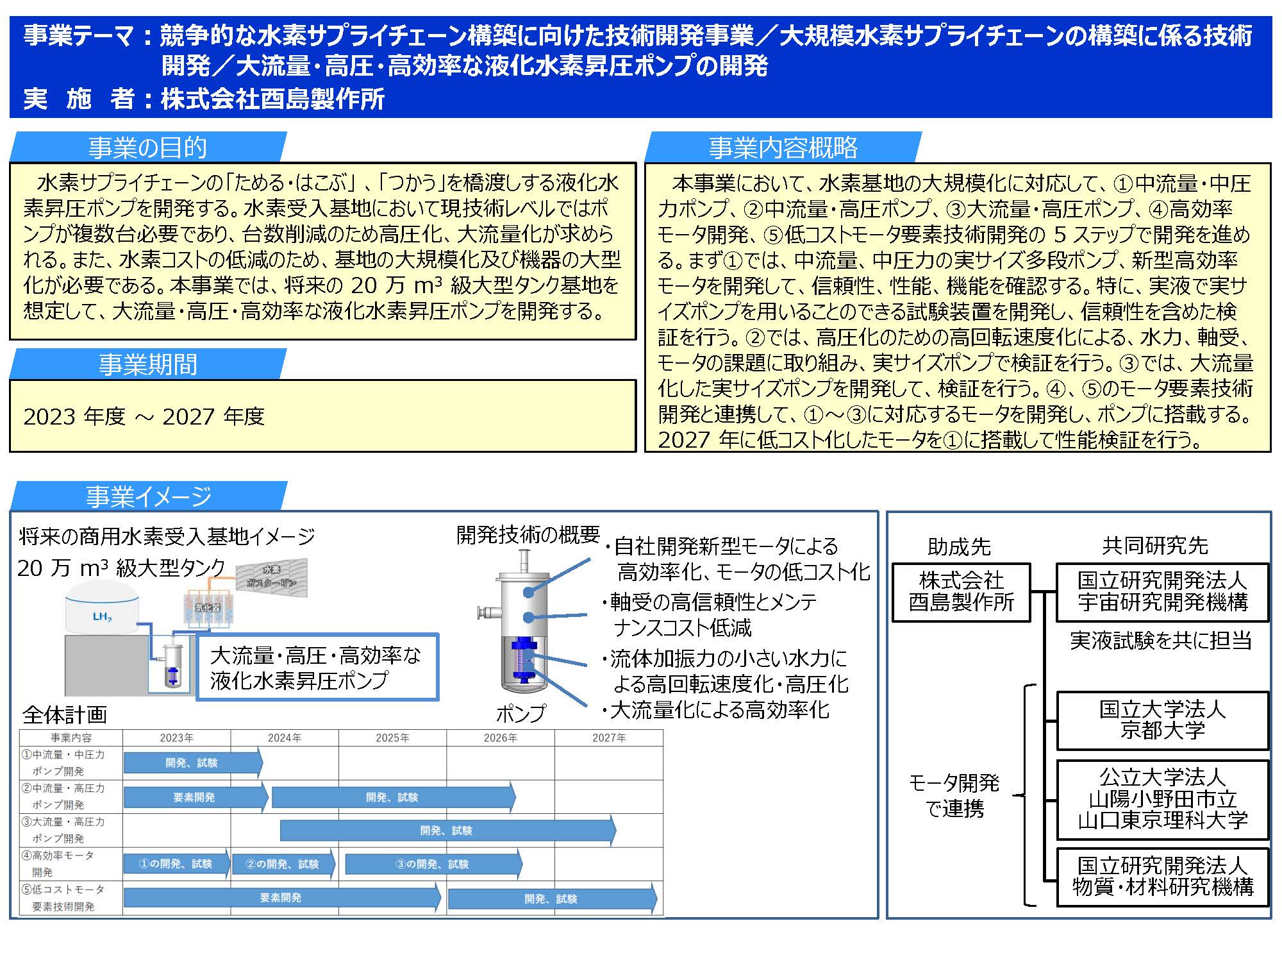Click the 宇宙研究開発機構 organization box
Screen dimensions: 1282x962
(x=1162, y=592)
